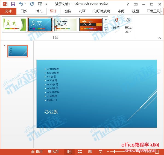Click the 'PPT教程' bullet text
The height and width of the screenshot is (155, 164).
(51, 77)
